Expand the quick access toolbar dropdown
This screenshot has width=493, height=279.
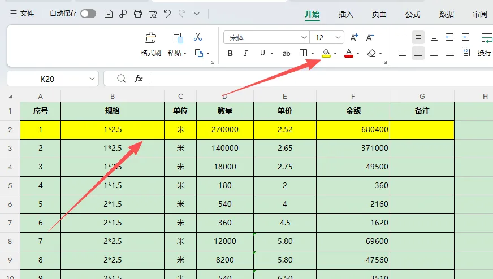tap(197, 14)
